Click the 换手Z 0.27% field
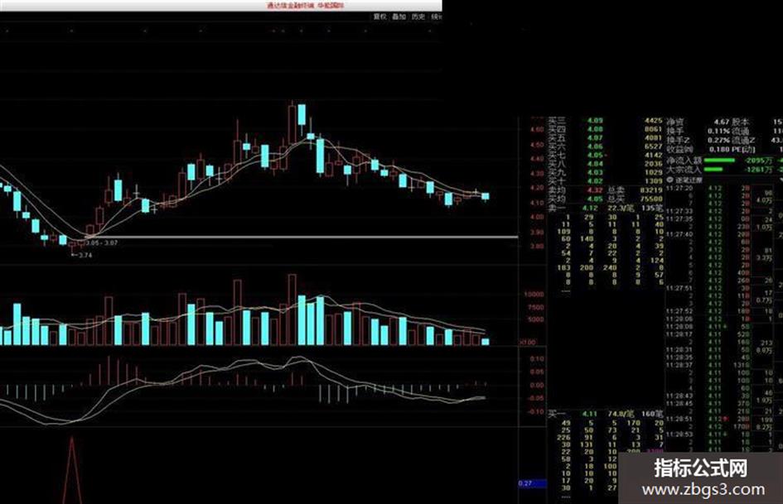783x504 pixels. [x=698, y=140]
